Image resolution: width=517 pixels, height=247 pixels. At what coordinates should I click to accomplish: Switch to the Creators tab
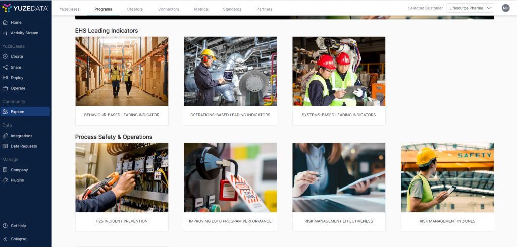(135, 9)
